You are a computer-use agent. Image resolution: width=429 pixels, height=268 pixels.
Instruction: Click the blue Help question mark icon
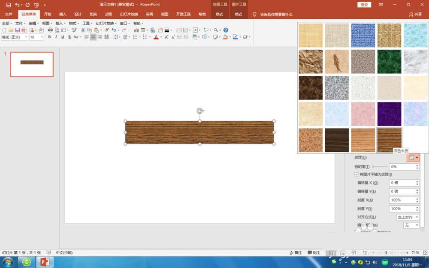(226, 30)
